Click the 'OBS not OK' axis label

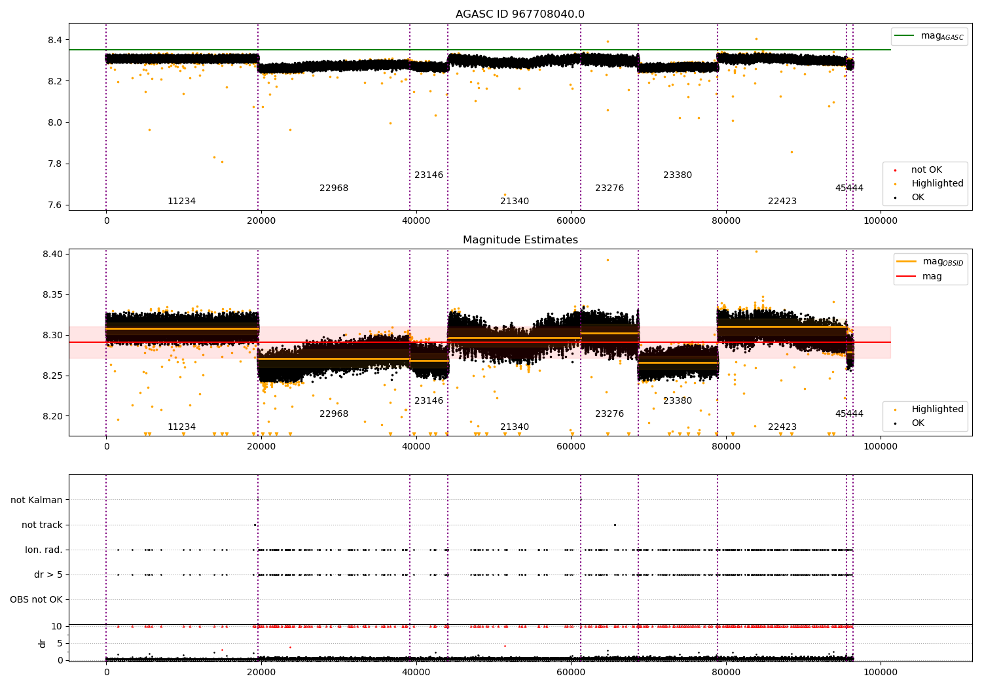click(x=37, y=599)
